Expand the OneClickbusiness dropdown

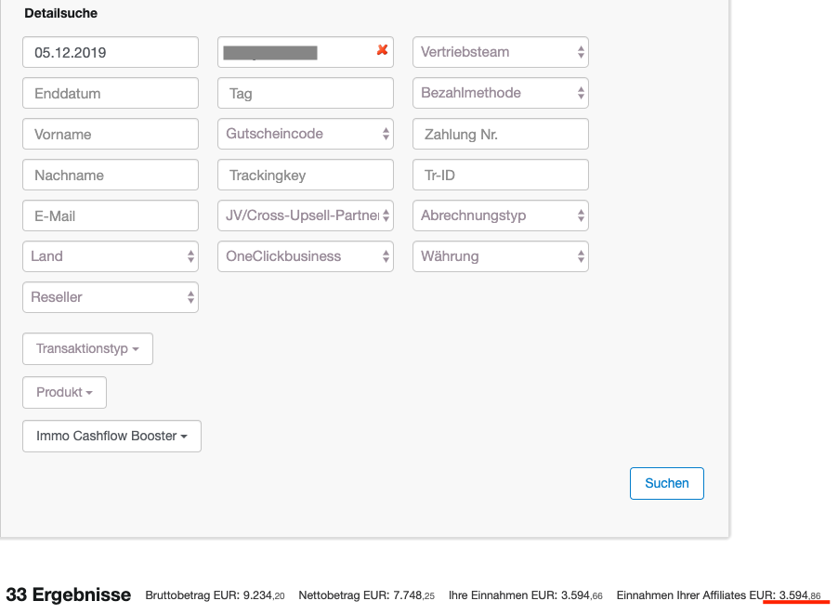(x=305, y=256)
